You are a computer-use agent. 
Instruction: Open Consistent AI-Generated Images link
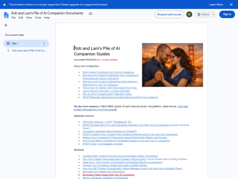point(126,141)
